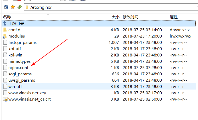This screenshot has height=120, width=198.
Task: Click the up-arrow icon beside 上级目录
Action: pos(5,23)
